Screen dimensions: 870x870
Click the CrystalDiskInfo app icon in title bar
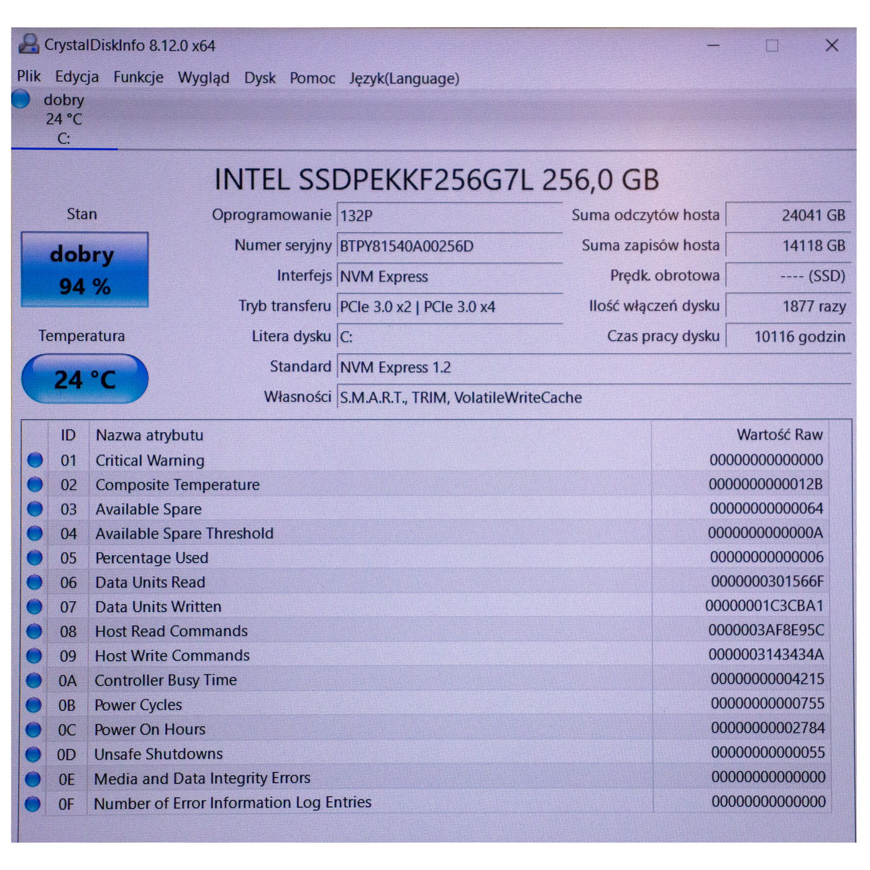tap(29, 44)
